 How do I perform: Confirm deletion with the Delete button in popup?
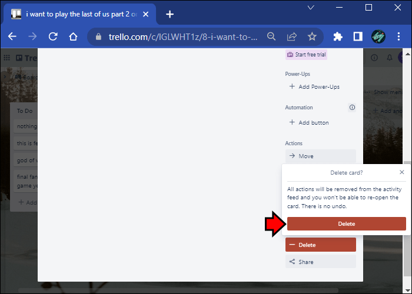tap(346, 223)
